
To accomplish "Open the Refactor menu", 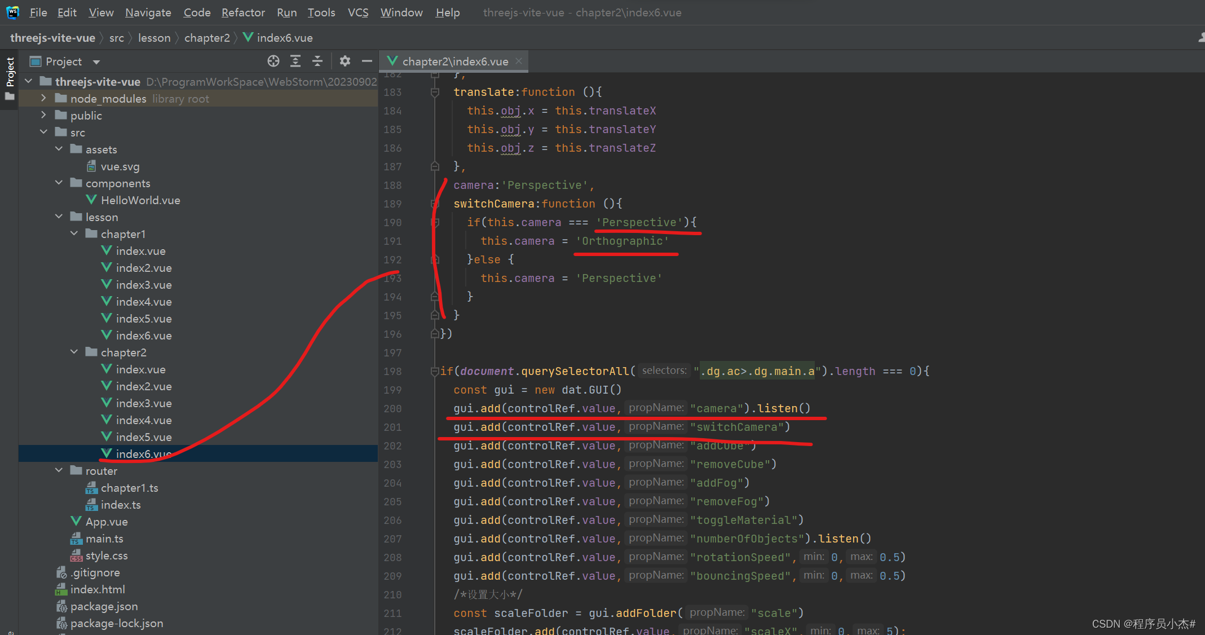I will pos(243,12).
